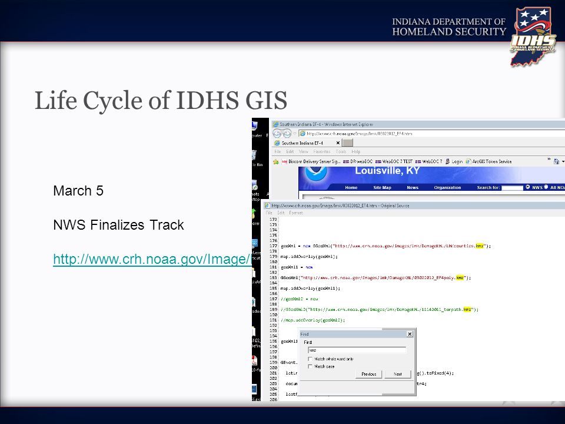Click the IE Forward navigation arrow
The height and width of the screenshot is (424, 565).
click(287, 134)
